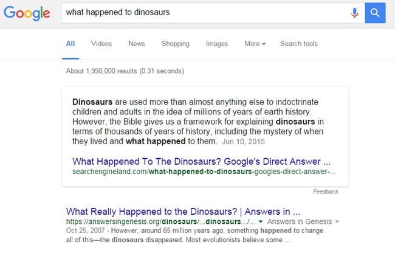
Task: Open Search tools options
Action: click(x=299, y=44)
